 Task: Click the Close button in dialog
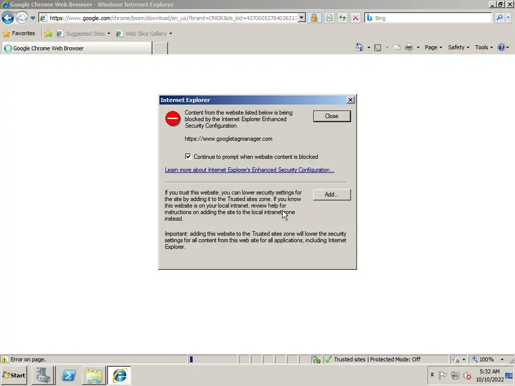click(332, 116)
